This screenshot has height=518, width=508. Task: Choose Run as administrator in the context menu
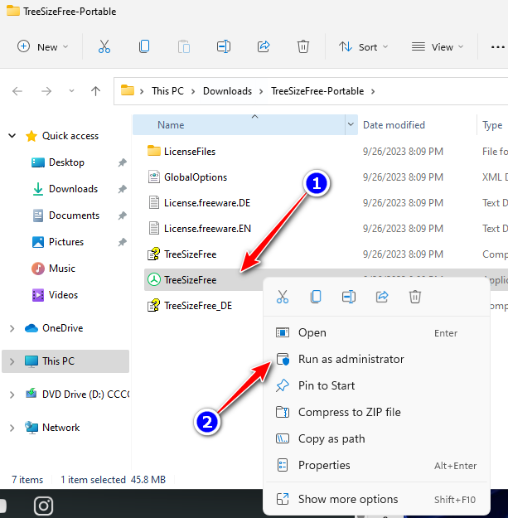[376, 359]
